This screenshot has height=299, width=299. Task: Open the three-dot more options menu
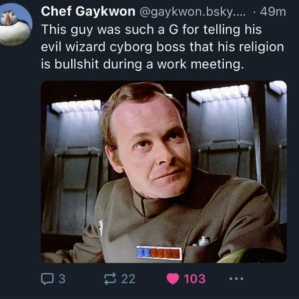click(x=236, y=279)
